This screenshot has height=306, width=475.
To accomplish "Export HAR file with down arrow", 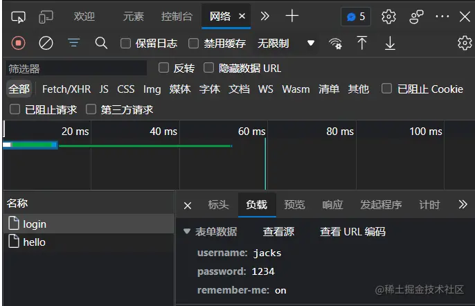I will click(391, 43).
